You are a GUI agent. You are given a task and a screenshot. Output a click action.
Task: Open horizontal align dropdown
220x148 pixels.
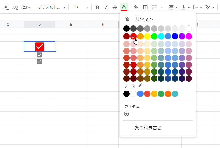(173, 7)
